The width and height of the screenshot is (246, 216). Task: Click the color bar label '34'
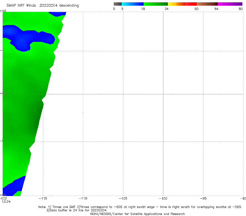167,9
